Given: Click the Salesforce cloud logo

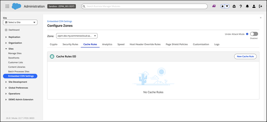Looking at the screenshot, I should tap(16, 6).
